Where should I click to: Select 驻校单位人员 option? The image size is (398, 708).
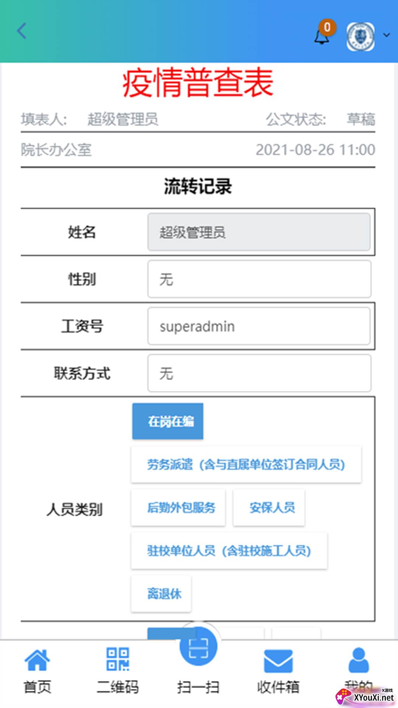(x=229, y=551)
